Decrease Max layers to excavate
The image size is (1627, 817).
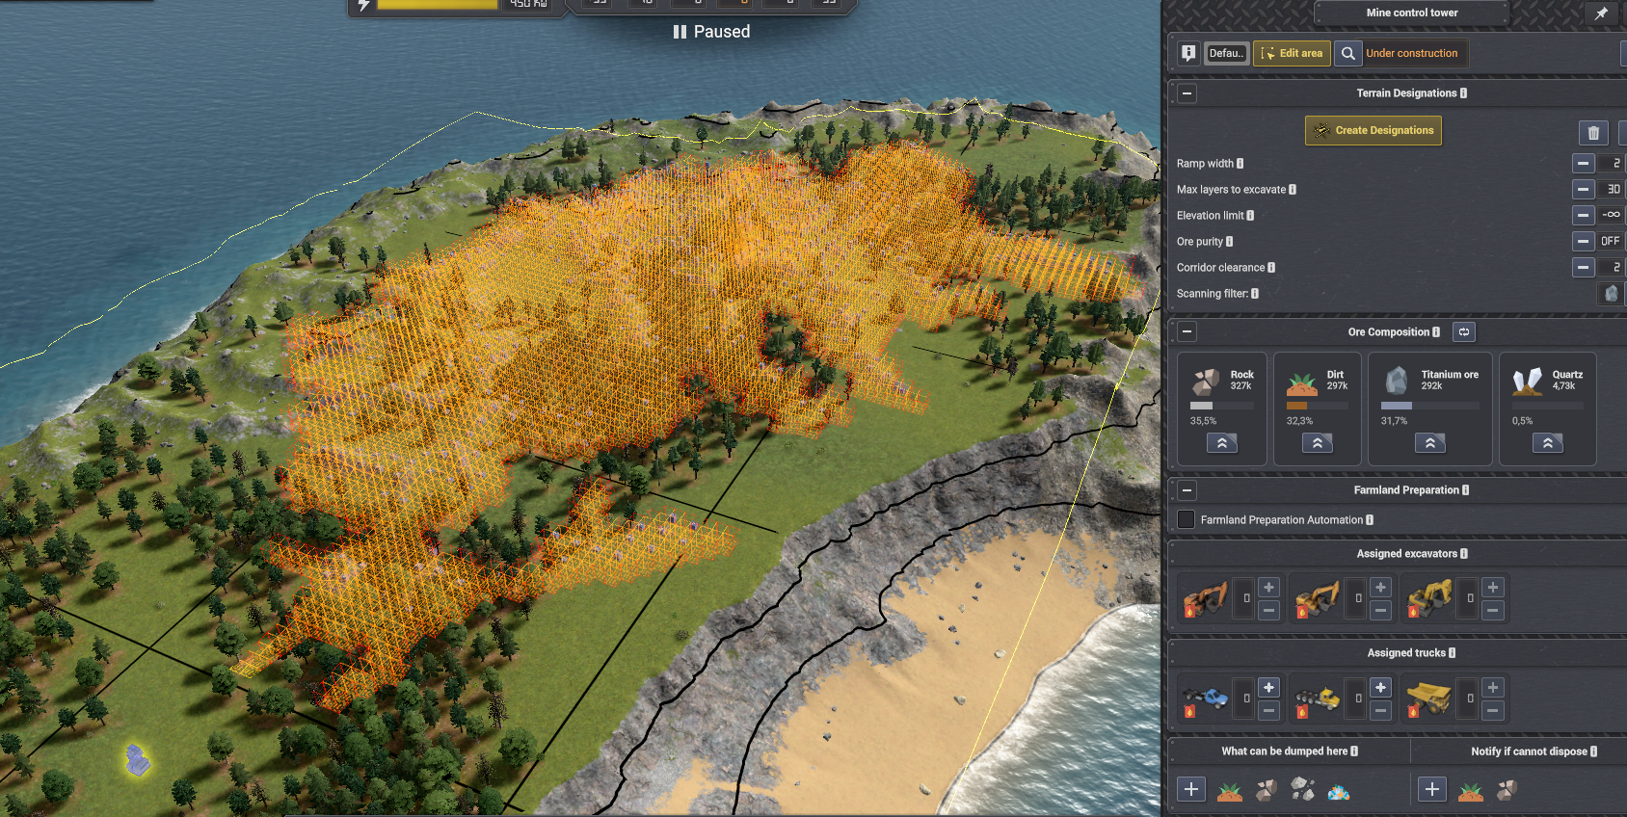click(x=1583, y=190)
